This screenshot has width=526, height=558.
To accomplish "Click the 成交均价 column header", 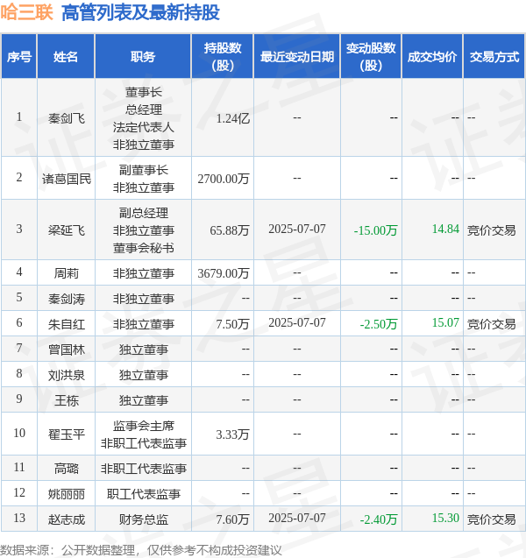I will [432, 56].
